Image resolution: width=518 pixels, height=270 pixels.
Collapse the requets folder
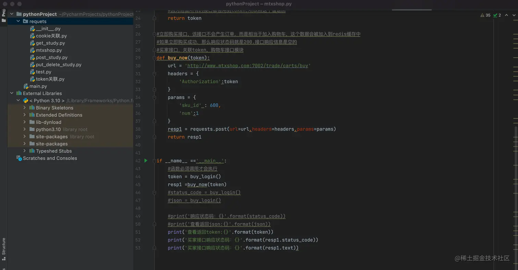point(18,22)
